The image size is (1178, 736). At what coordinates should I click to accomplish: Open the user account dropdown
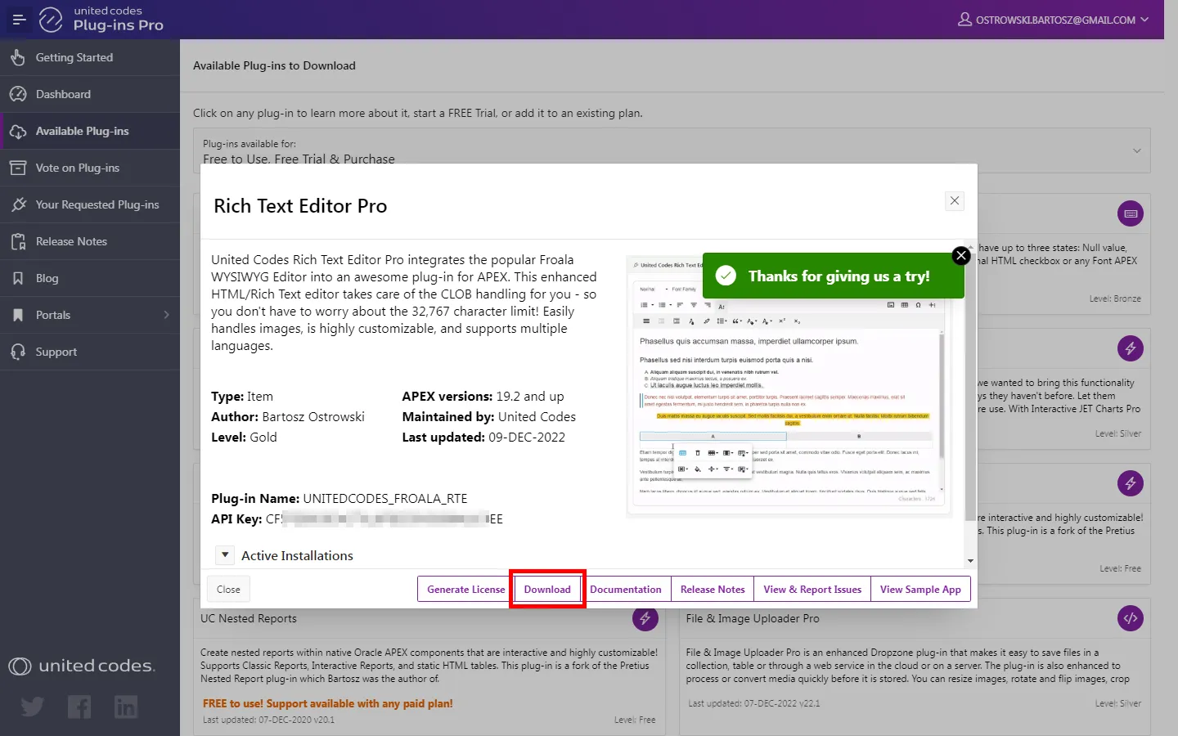1053,20
